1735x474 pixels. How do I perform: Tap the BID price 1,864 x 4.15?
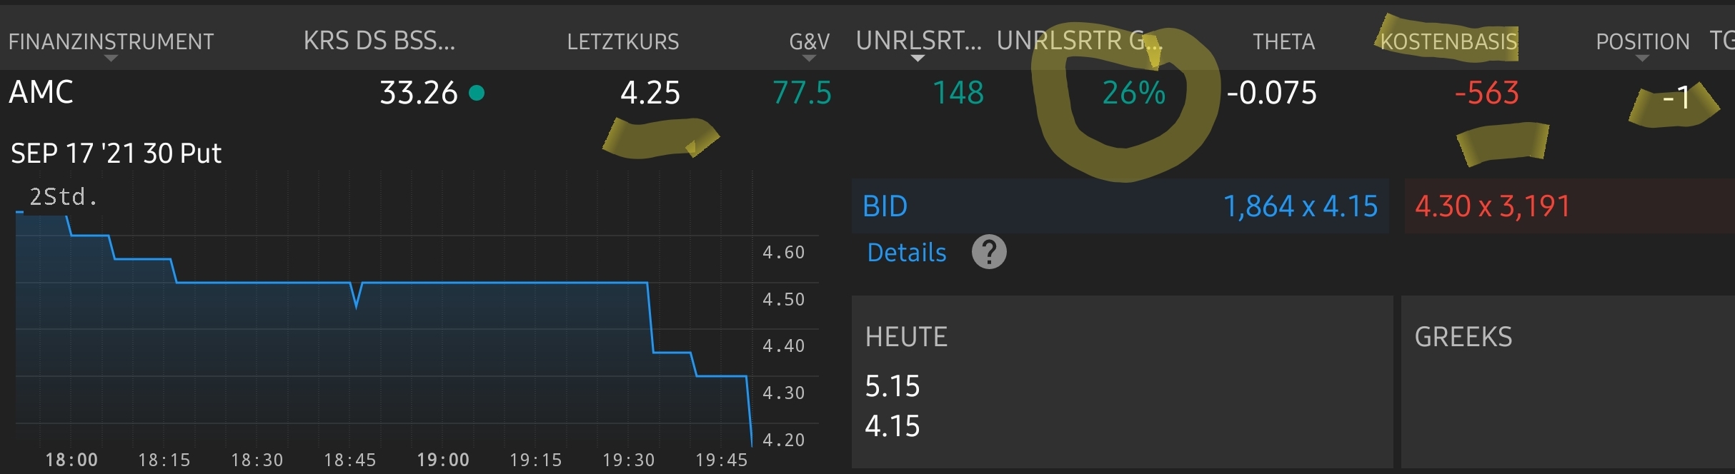point(1300,206)
